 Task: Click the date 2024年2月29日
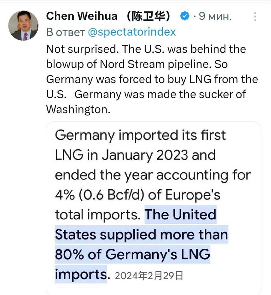pos(149,276)
